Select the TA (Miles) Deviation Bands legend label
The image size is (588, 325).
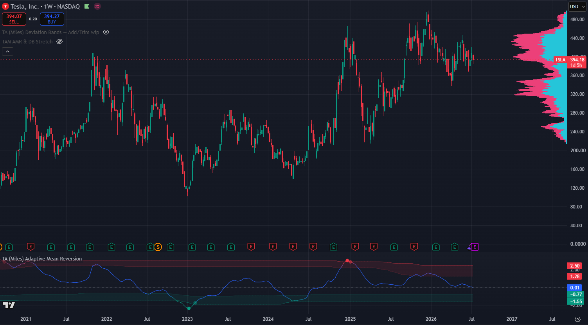tap(50, 32)
